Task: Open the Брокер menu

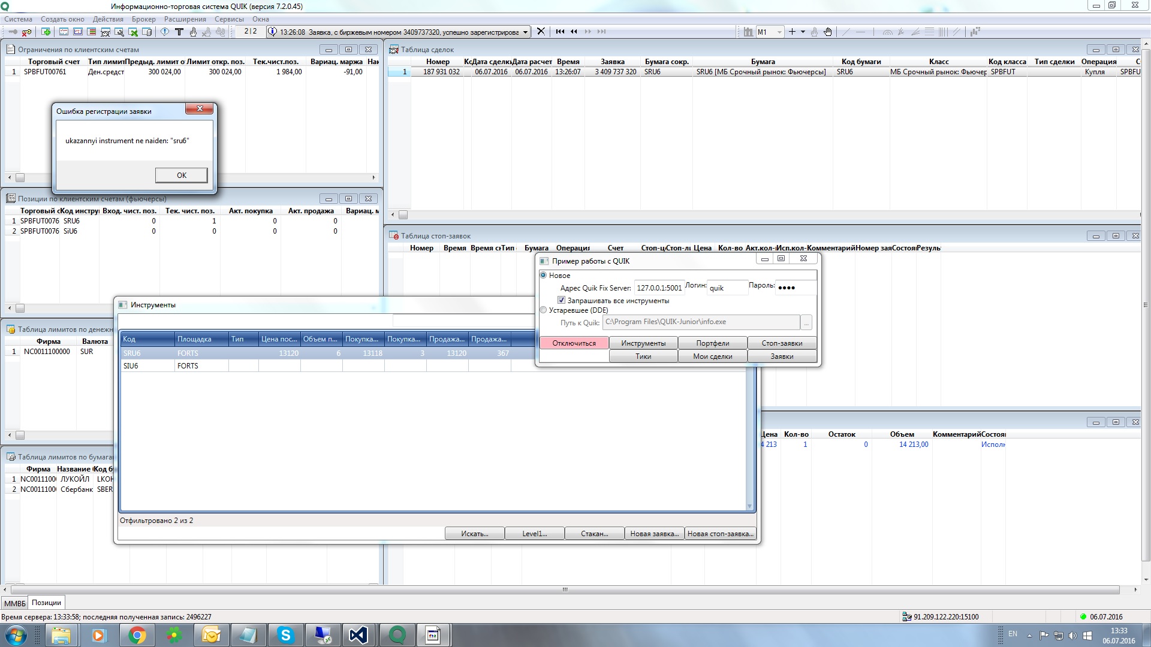Action: click(143, 19)
